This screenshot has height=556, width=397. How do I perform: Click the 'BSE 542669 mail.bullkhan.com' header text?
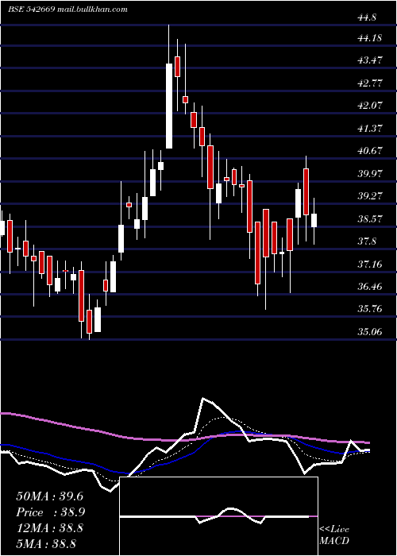[67, 10]
